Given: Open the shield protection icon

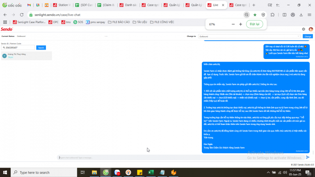Looking at the screenshot, I should 263,15.
